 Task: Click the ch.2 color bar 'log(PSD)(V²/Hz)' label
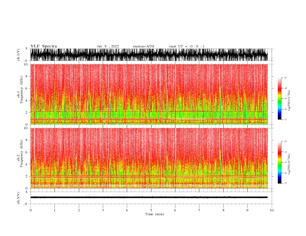289,164
